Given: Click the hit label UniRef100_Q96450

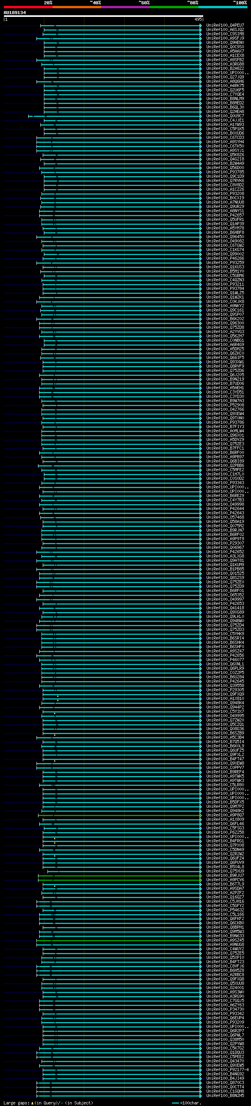Looking at the screenshot, I should pyautogui.click(x=225, y=237).
